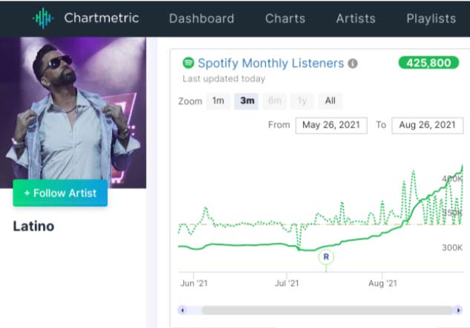Click the left scroll arrow below chart
The image size is (470, 328).
pyautogui.click(x=183, y=310)
